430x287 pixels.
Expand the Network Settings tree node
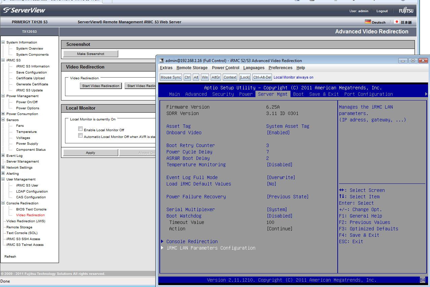coord(3,167)
